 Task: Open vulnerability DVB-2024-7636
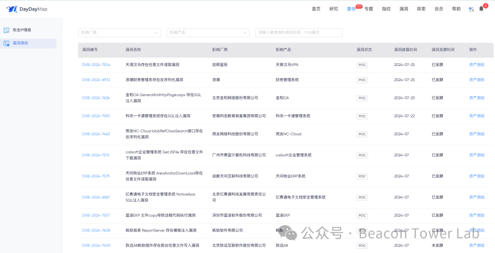tap(96, 98)
